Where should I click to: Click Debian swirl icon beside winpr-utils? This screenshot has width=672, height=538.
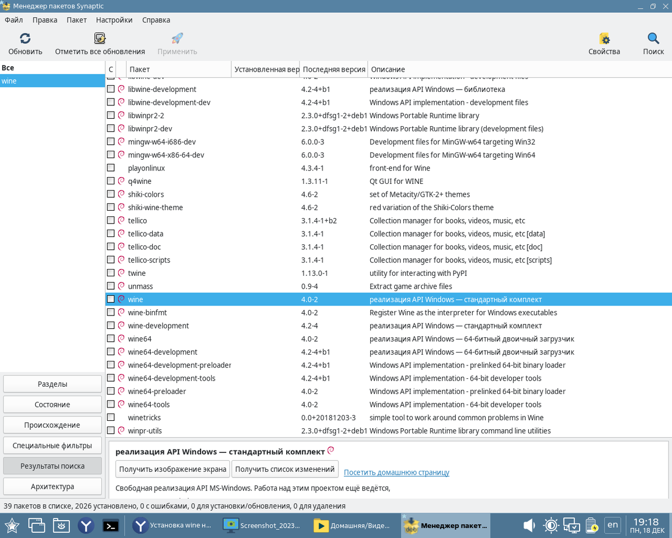121,430
